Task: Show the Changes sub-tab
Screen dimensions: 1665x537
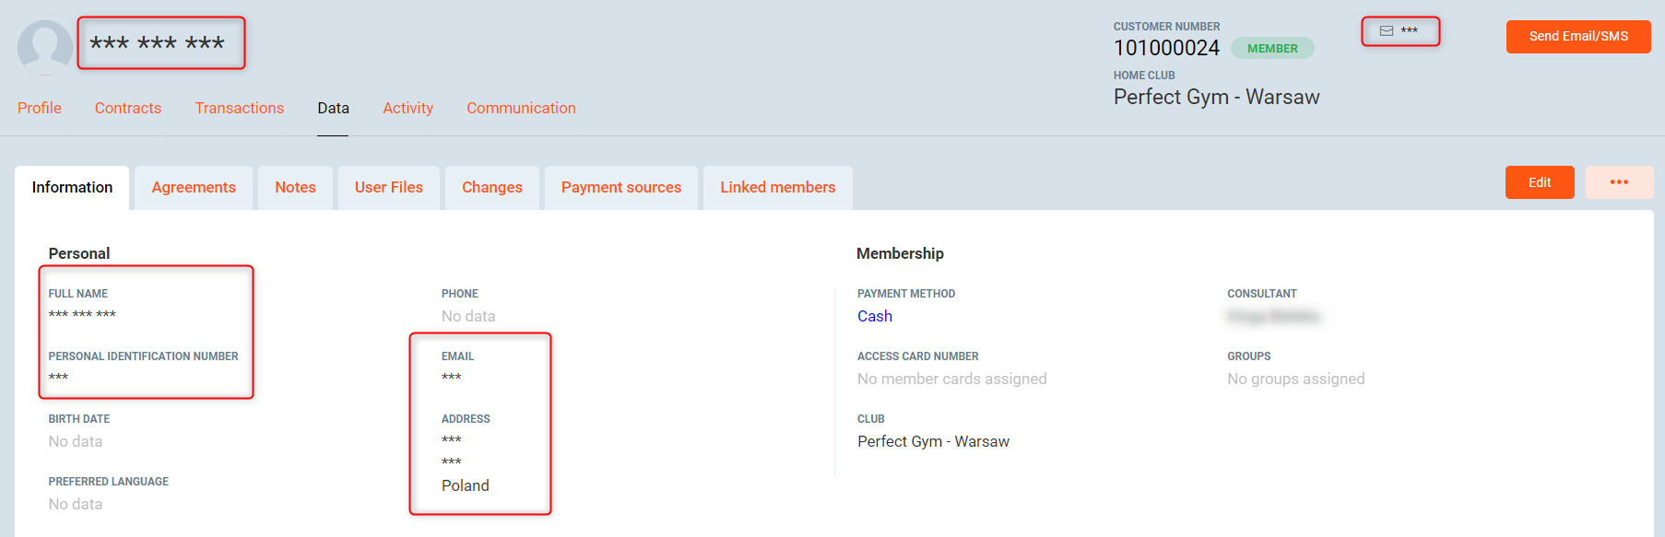Action: tap(491, 188)
